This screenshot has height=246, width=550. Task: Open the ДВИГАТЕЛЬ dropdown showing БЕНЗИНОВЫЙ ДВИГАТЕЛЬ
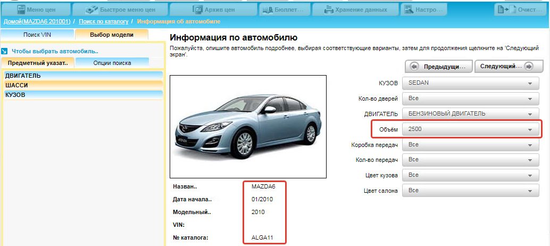point(470,114)
